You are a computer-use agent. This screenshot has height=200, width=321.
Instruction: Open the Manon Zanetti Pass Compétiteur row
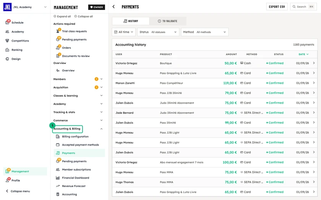(214, 83)
